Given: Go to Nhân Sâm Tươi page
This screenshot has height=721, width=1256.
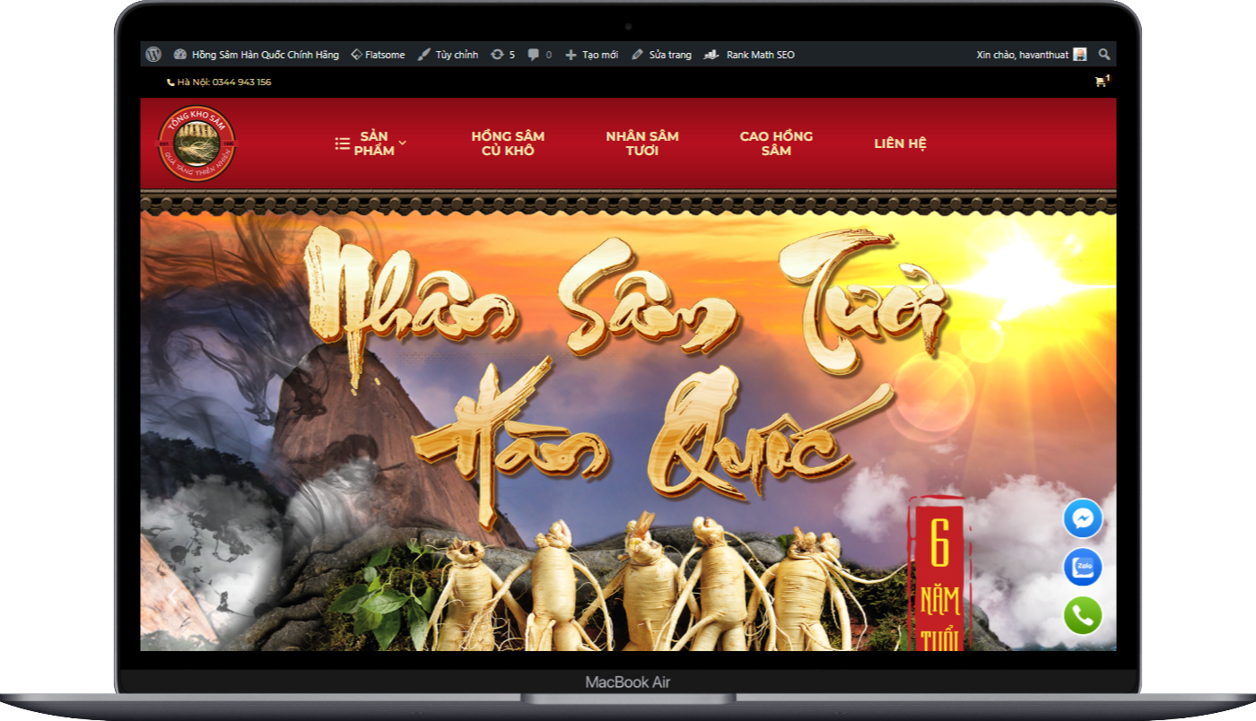Looking at the screenshot, I should 642,143.
